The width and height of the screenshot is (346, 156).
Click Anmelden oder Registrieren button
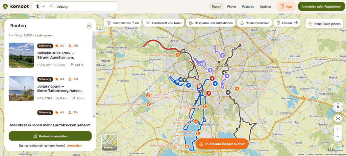(x=321, y=6)
